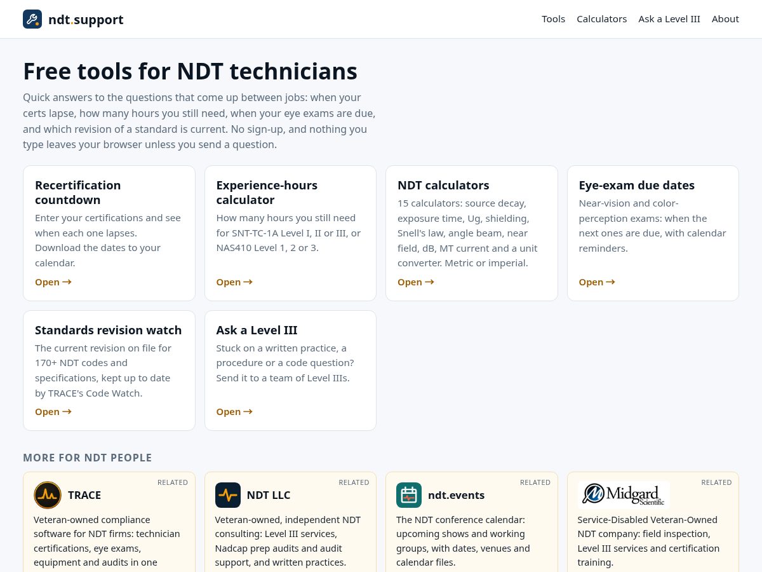Screen dimensions: 762x572
Task: Open the About page from navigation
Action: pyautogui.click(x=725, y=19)
